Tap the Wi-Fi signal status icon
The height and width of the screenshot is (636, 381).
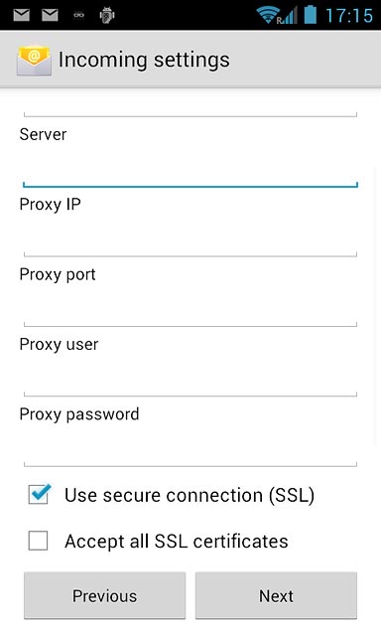tap(267, 15)
